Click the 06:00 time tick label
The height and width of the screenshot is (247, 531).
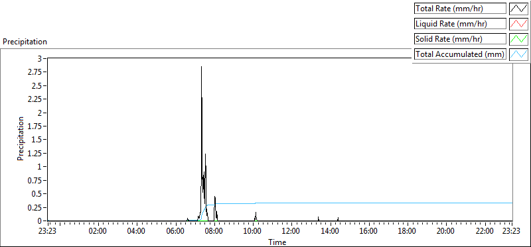tap(175, 232)
